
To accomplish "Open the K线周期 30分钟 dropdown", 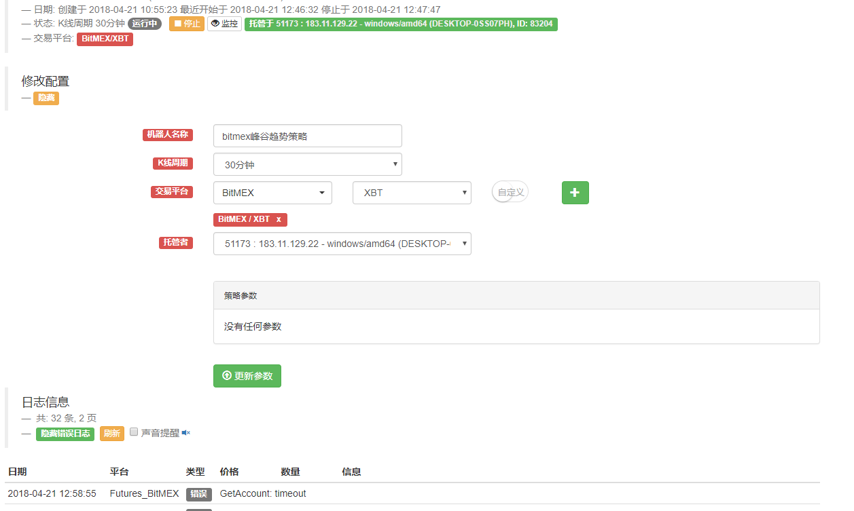I will (308, 164).
